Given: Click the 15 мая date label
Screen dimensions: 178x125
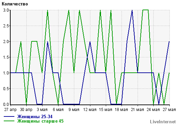Looking at the screenshot, I should pyautogui.click(x=106, y=110).
